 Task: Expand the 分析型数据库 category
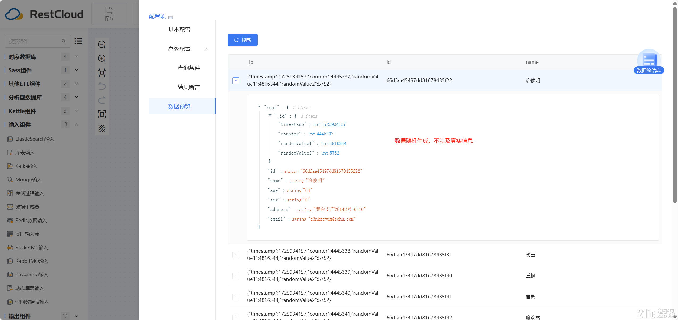tap(77, 97)
